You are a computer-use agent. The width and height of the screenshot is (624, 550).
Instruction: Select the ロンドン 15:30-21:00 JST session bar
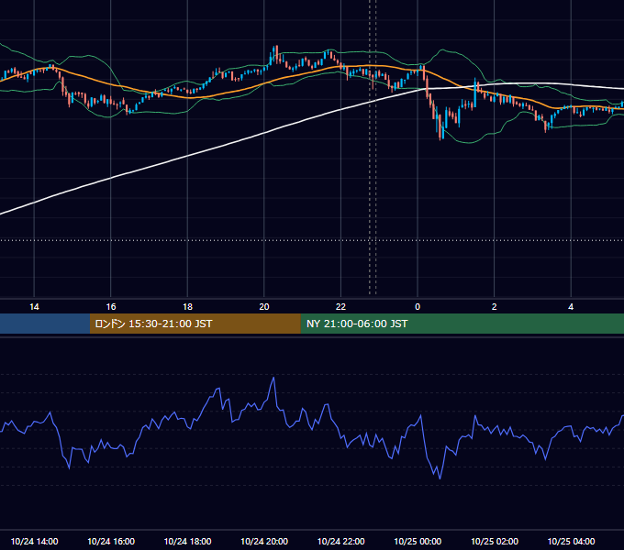click(x=195, y=324)
